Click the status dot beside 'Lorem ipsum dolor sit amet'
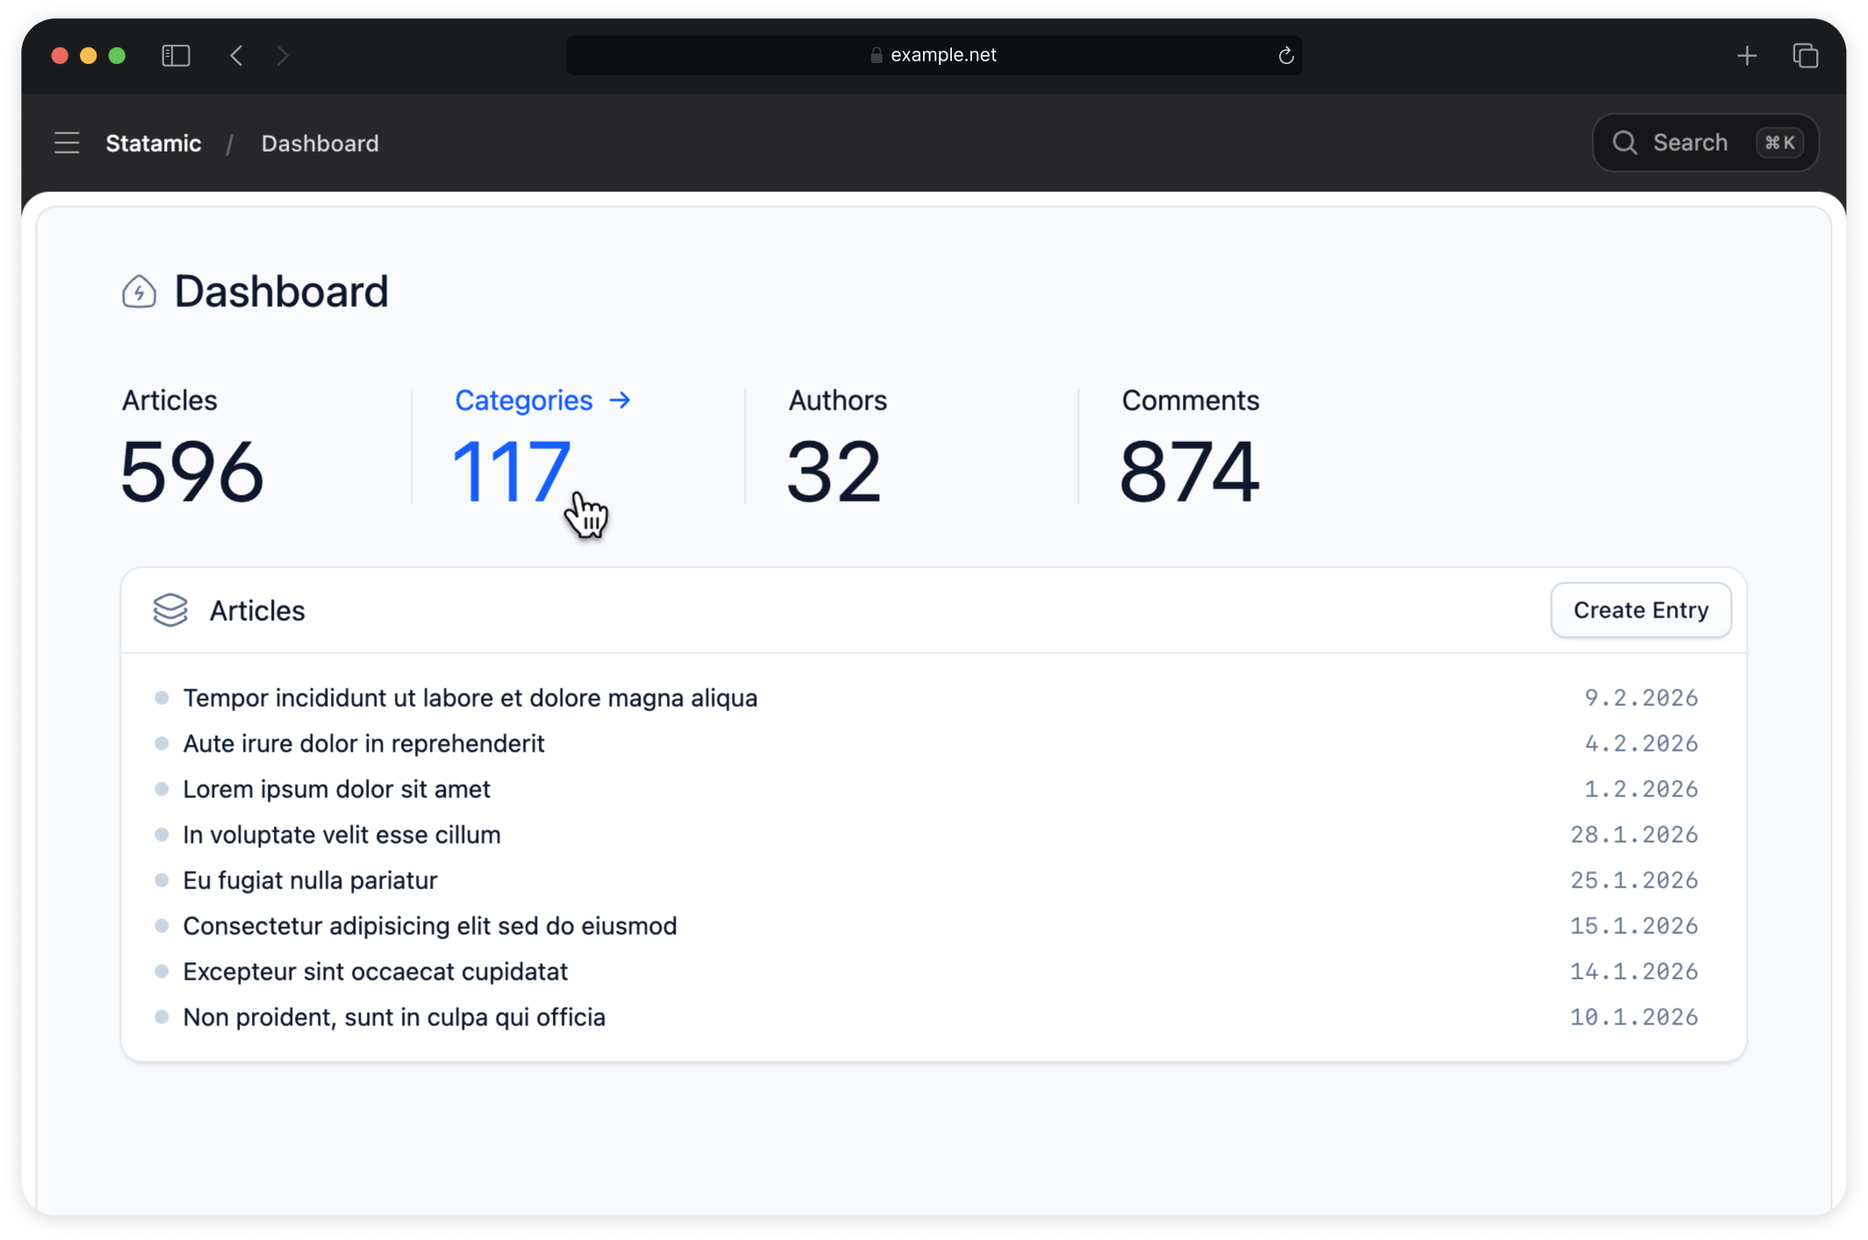The height and width of the screenshot is (1240, 1868). 161,789
